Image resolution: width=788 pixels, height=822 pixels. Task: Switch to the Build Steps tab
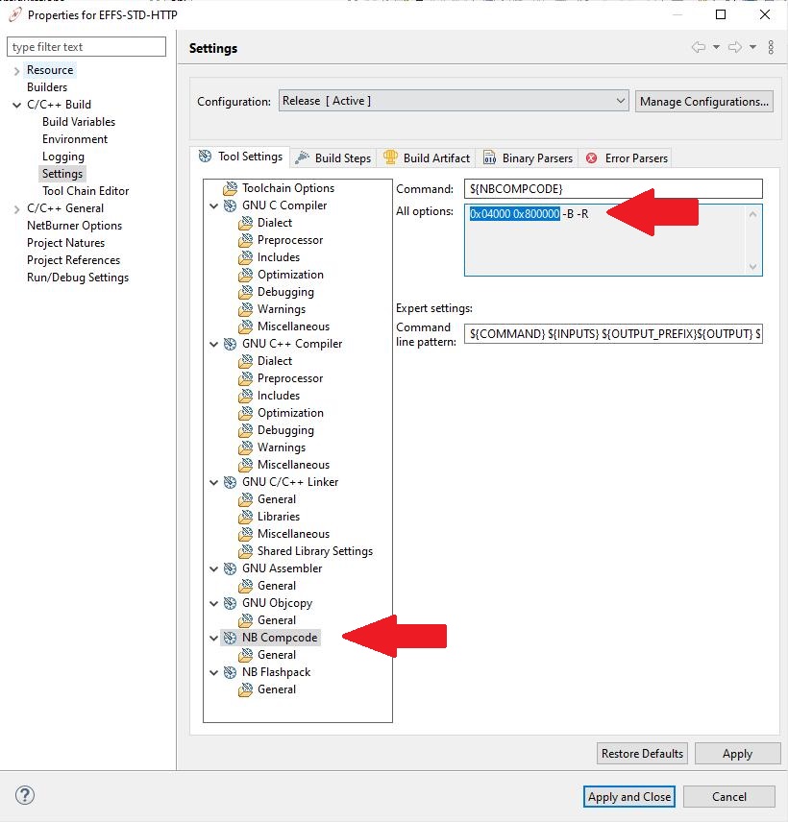point(332,158)
